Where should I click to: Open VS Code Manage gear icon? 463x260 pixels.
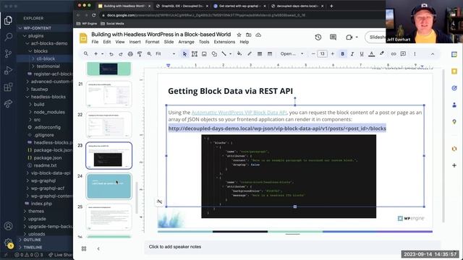click(8, 243)
